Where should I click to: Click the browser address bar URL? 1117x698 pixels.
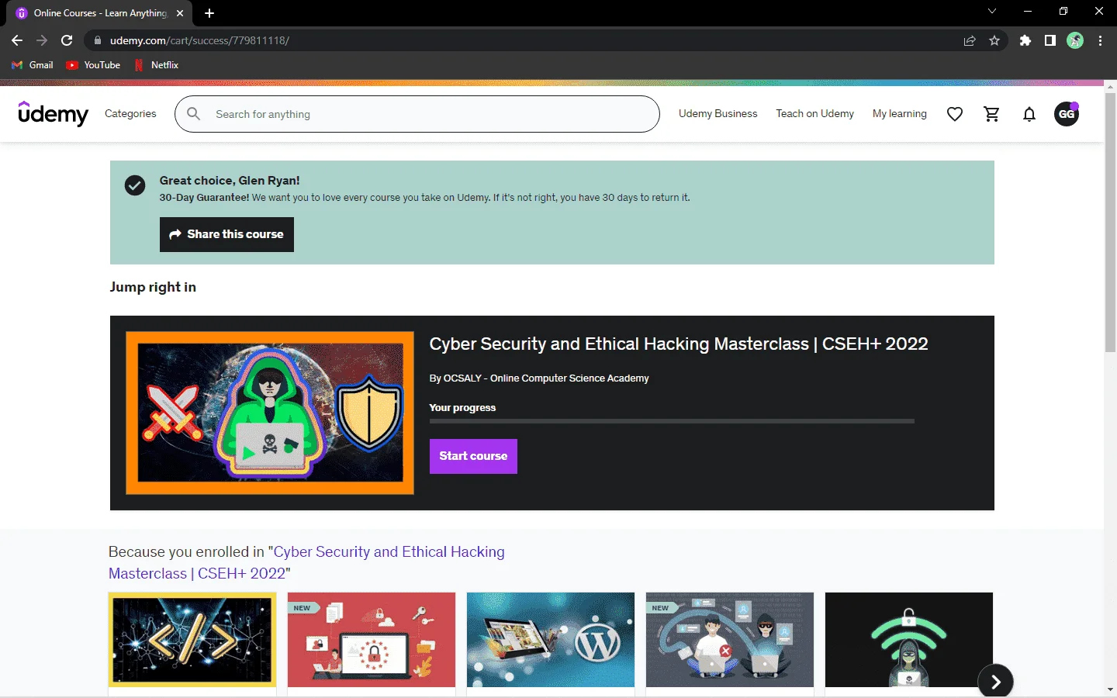(x=199, y=40)
